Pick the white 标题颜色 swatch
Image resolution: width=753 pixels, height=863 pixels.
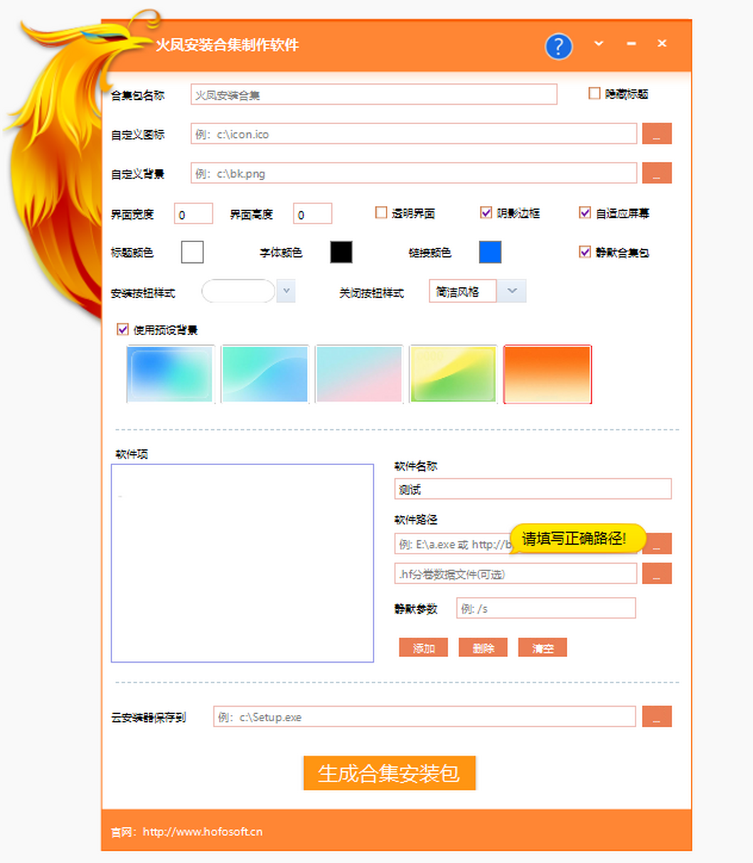[x=192, y=252]
